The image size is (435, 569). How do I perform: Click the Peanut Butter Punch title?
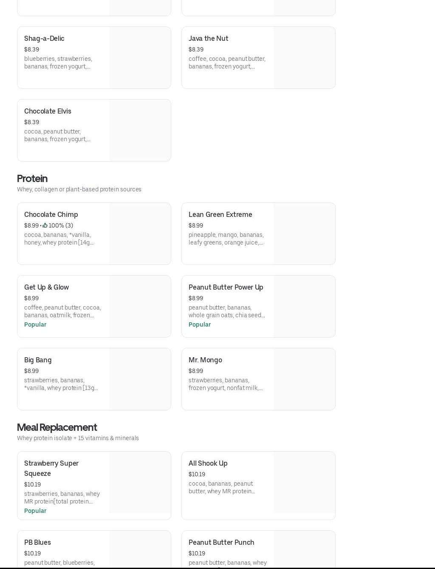point(221,543)
